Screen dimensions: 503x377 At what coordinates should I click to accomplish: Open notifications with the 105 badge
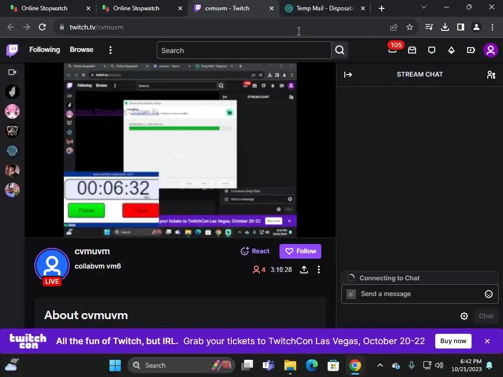pos(392,50)
